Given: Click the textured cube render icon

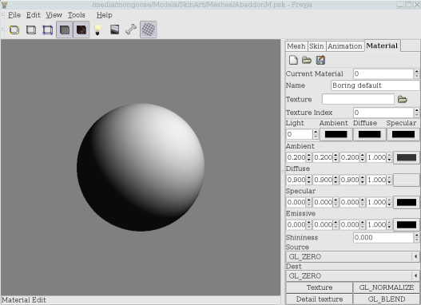Looking at the screenshot, I should [81, 30].
